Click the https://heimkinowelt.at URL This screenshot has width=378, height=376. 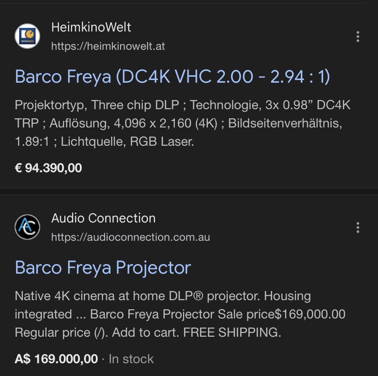[108, 46]
